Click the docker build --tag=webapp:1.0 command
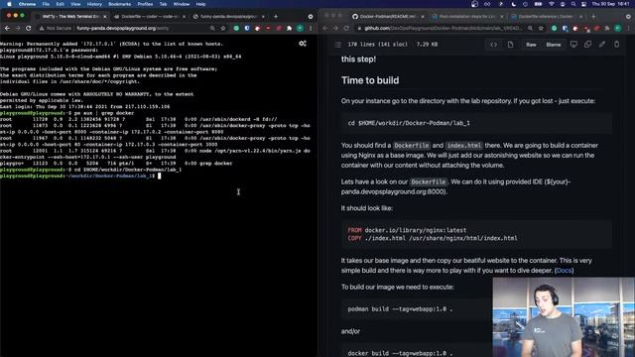Viewport: 635px width, 357px height. 400,353
